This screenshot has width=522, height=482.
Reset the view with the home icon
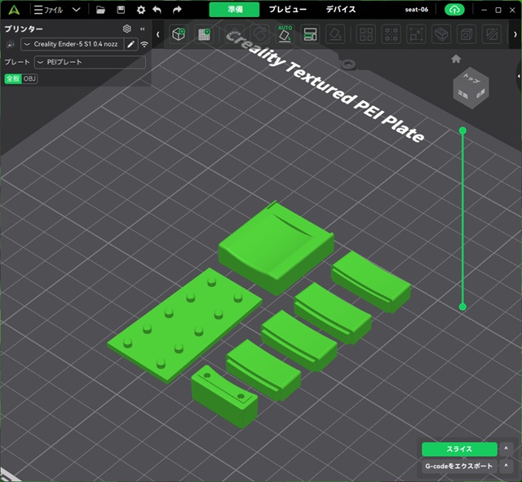coord(456,59)
